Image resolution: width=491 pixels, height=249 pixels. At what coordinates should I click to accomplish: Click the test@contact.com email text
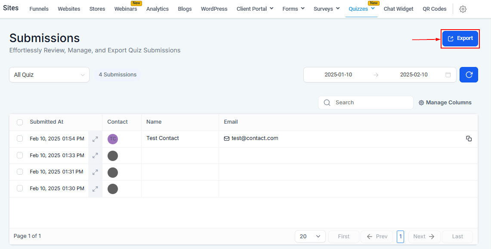point(255,138)
